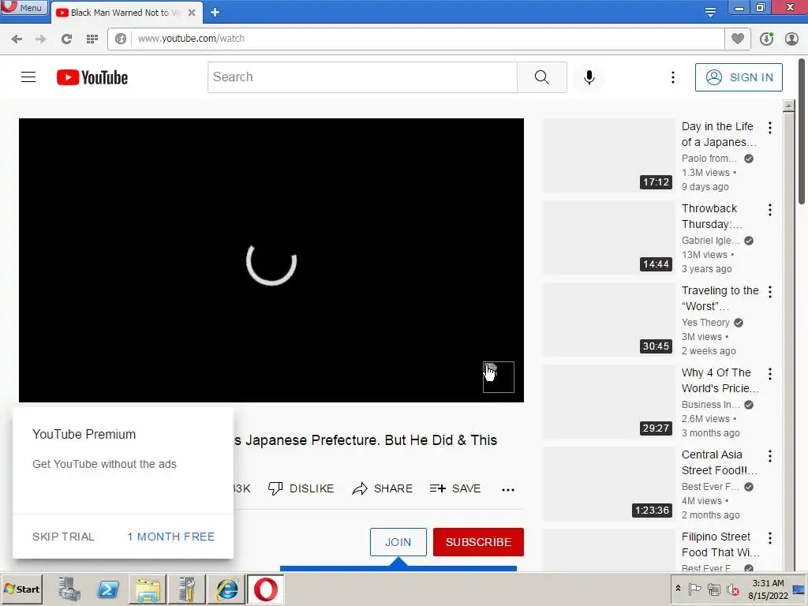Screen dimensions: 808x606
Task: Click the loading video player area
Action: pyautogui.click(x=271, y=260)
